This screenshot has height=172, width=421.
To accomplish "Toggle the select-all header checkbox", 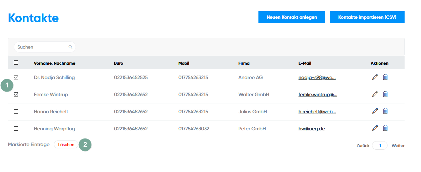I will pyautogui.click(x=16, y=63).
